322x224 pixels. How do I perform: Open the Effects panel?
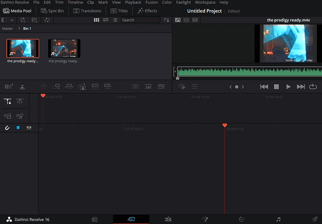[147, 11]
